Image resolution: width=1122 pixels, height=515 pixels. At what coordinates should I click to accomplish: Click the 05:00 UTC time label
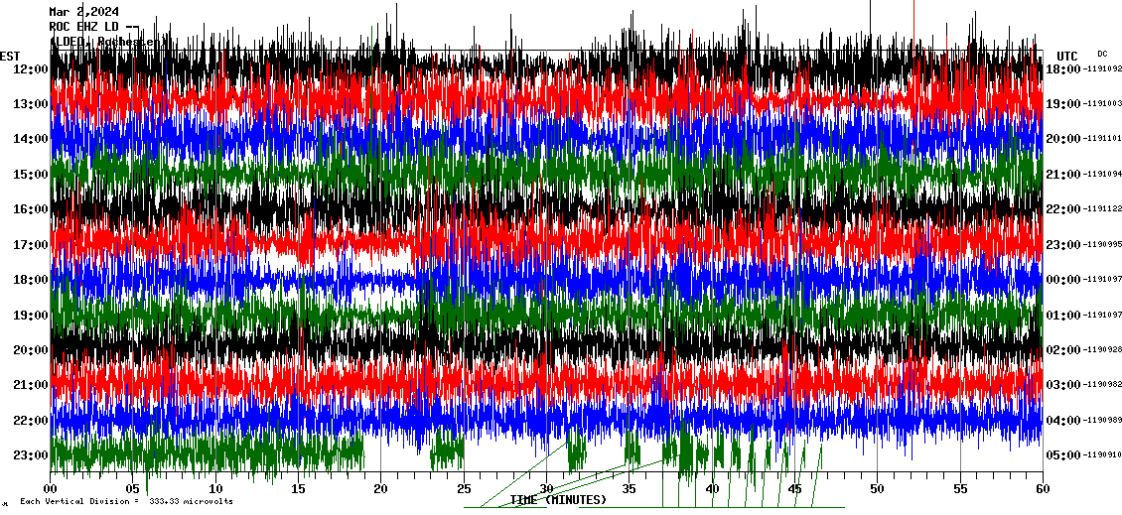coord(1062,455)
